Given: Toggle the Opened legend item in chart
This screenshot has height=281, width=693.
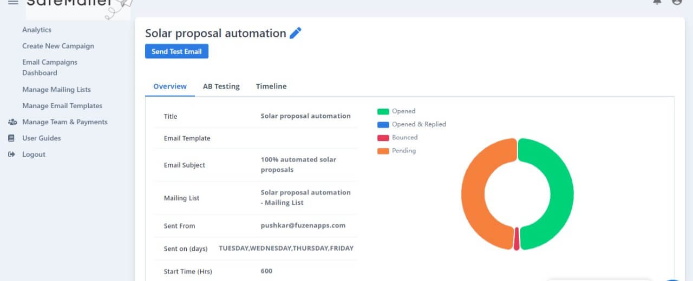Looking at the screenshot, I should point(396,111).
